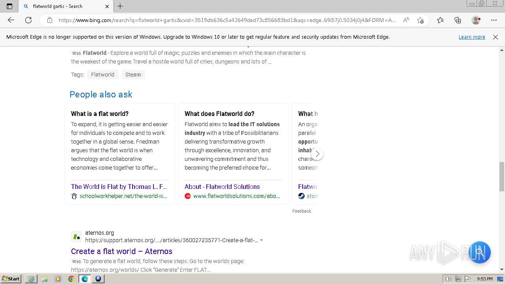The width and height of the screenshot is (505, 284).
Task: Click the schoolworkhelper site favicon
Action: click(74, 196)
